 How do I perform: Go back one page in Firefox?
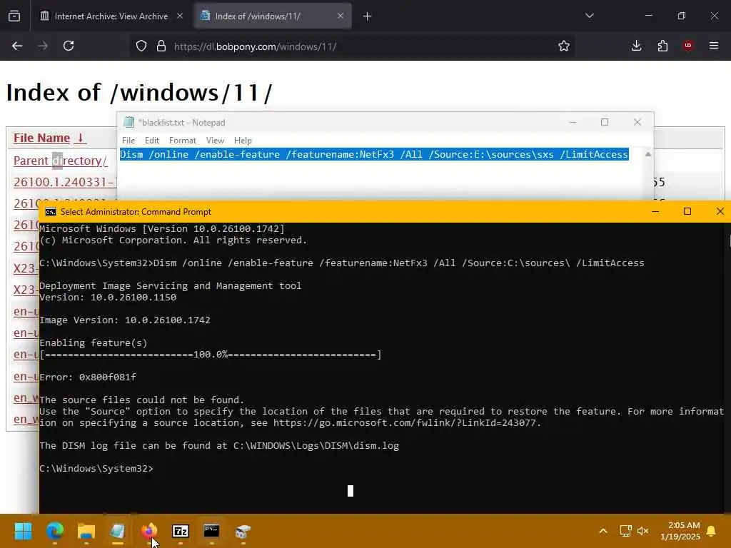coord(17,46)
